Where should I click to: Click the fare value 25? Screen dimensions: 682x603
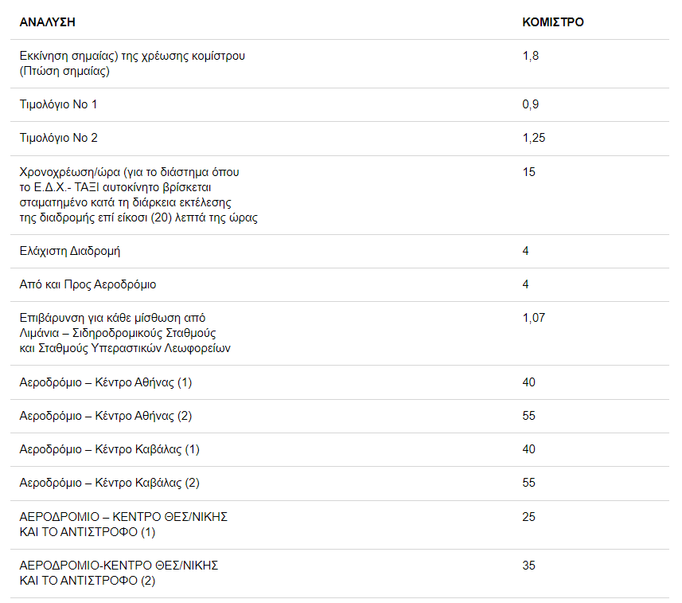(529, 517)
